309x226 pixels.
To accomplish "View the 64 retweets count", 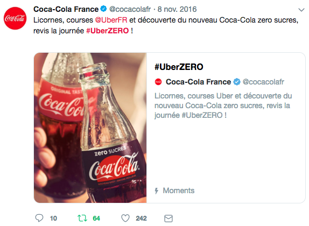I will pyautogui.click(x=96, y=218).
